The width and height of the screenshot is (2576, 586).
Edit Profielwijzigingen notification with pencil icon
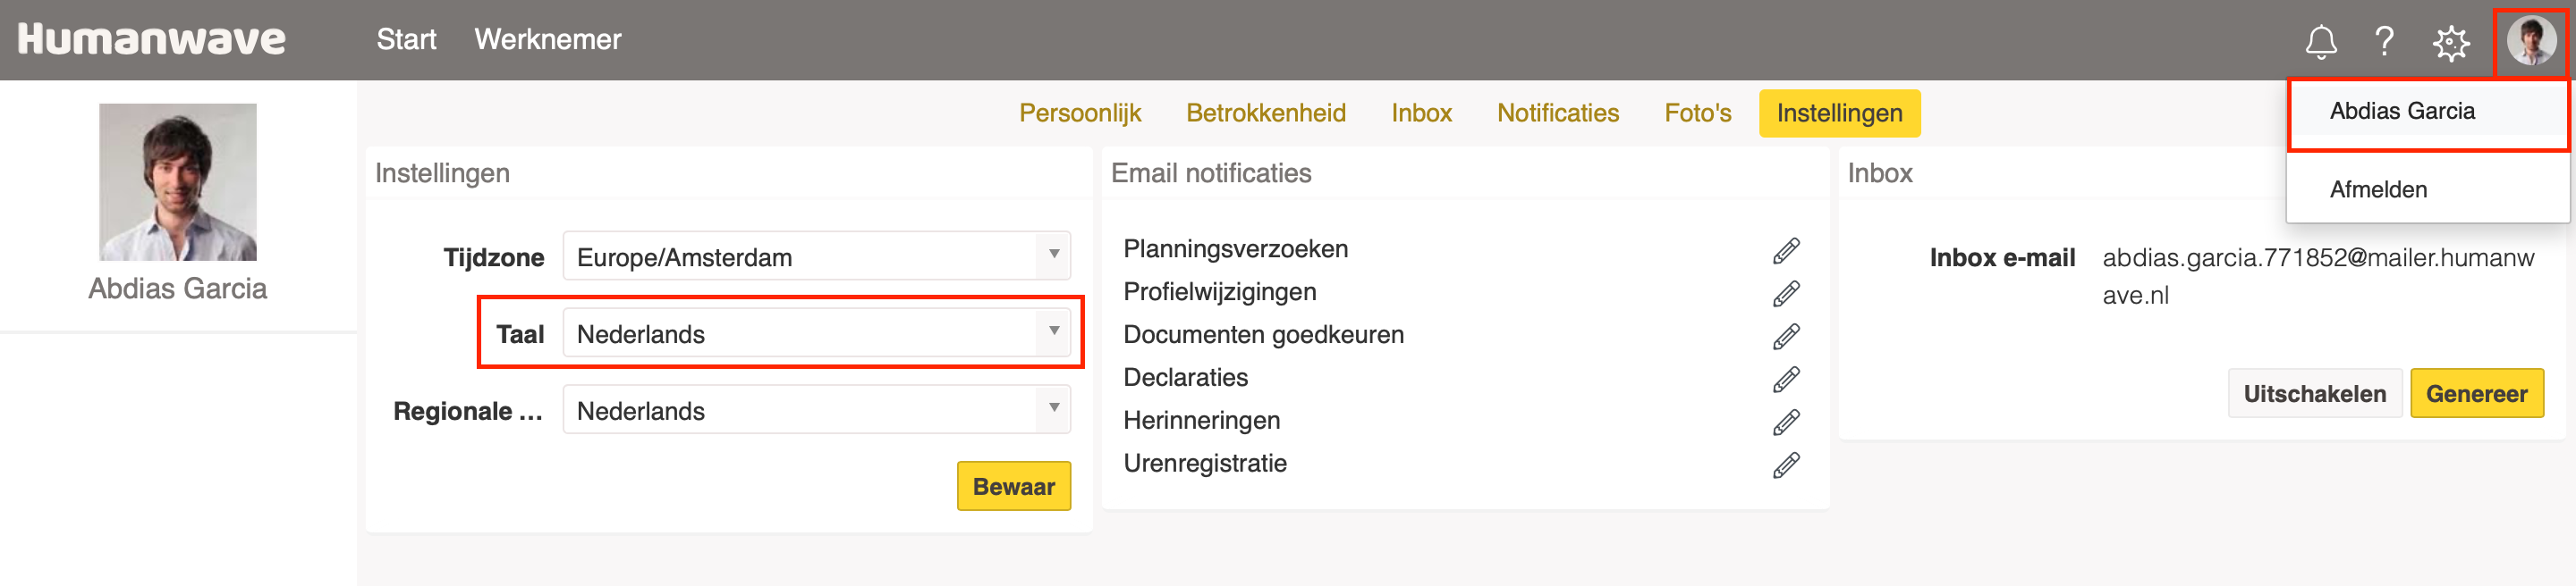point(1786,294)
